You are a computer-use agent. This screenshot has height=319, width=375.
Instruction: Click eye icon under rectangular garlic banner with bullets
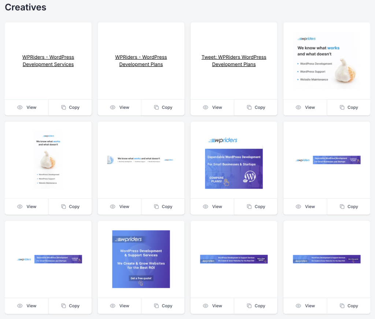click(x=298, y=107)
